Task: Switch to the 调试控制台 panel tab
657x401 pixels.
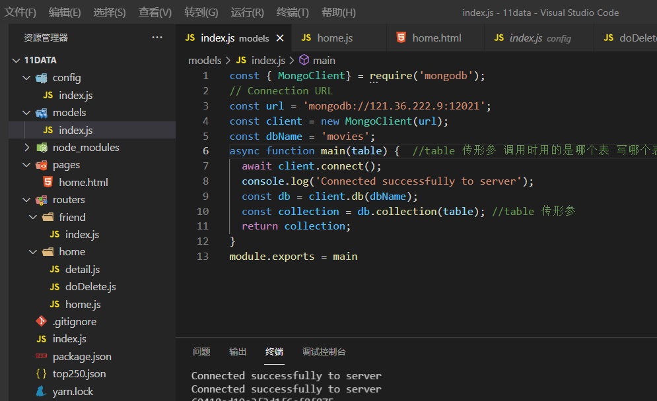Action: pos(324,352)
